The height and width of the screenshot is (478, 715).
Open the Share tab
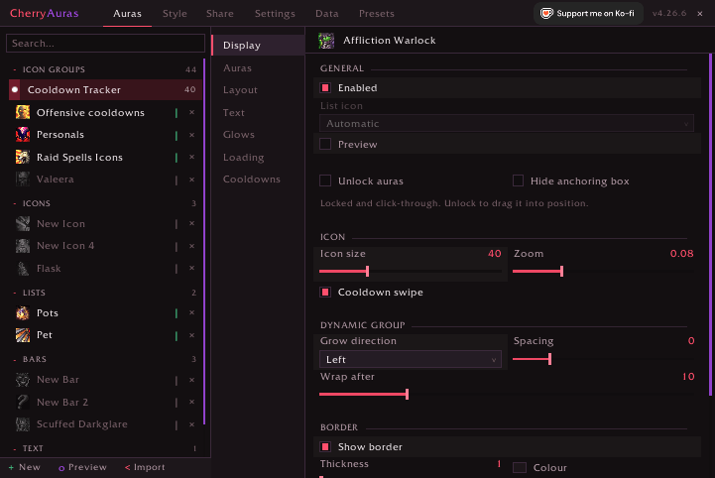[x=220, y=14]
